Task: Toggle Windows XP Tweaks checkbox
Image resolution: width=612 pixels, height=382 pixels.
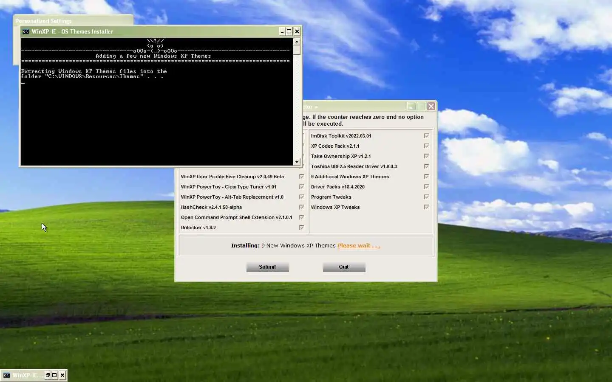Action: tap(426, 207)
